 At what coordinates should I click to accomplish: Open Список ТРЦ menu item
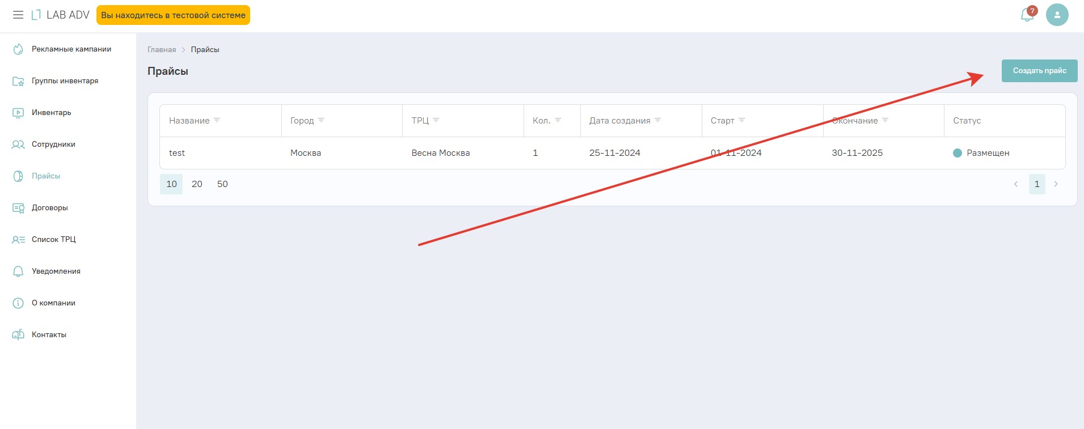(x=53, y=240)
